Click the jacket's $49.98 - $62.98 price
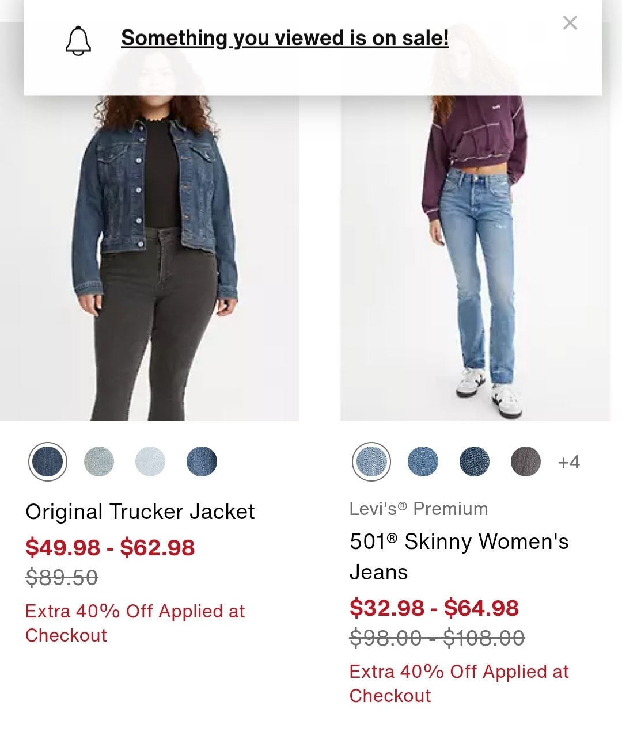 click(x=110, y=547)
